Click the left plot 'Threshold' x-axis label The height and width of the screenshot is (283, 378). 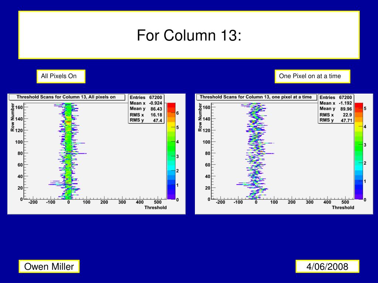coord(155,207)
